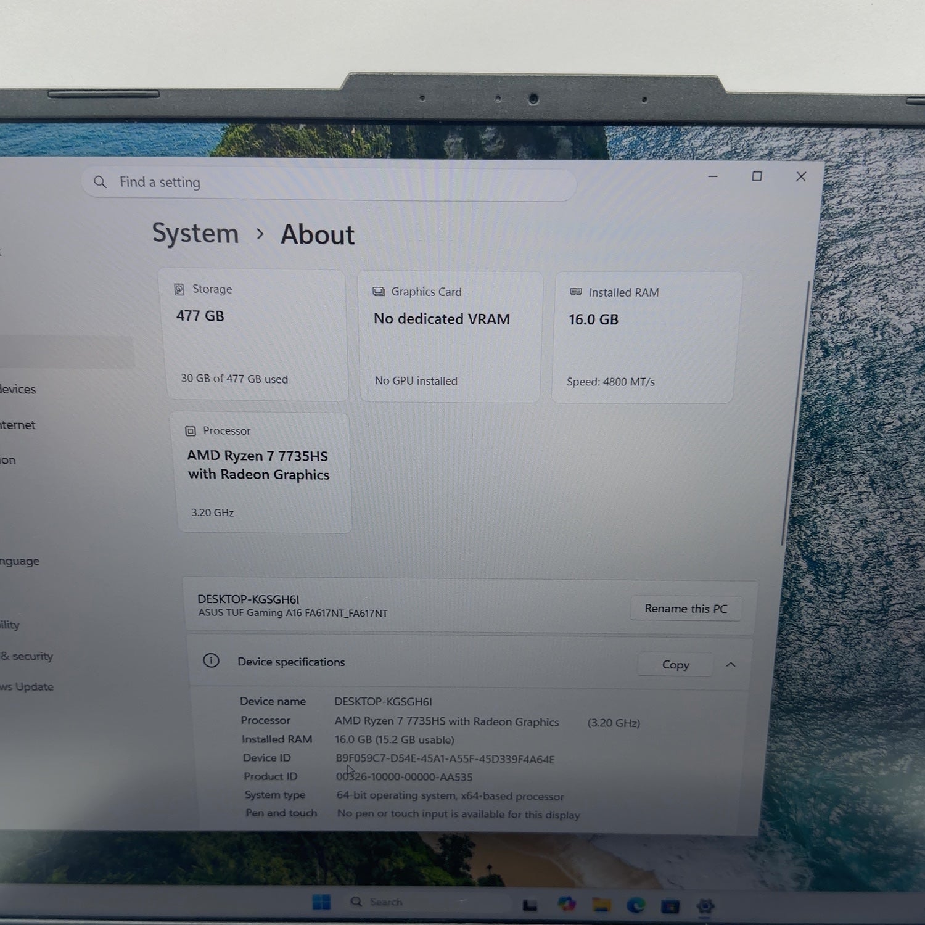Select the Time & language sidebar item
This screenshot has width=925, height=925.
tap(20, 561)
